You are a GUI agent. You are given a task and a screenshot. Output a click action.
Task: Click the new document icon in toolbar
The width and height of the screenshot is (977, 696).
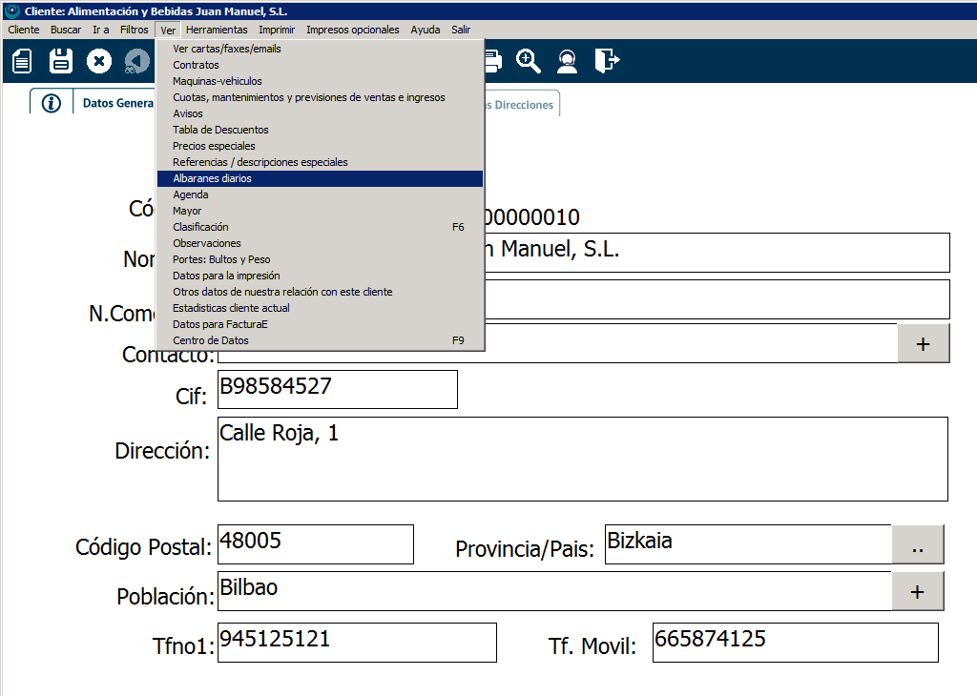(22, 62)
